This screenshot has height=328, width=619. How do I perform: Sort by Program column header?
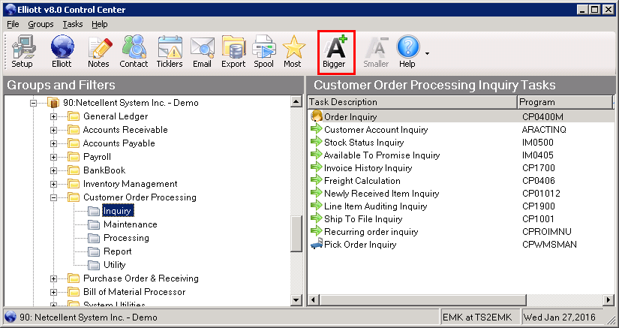[564, 102]
